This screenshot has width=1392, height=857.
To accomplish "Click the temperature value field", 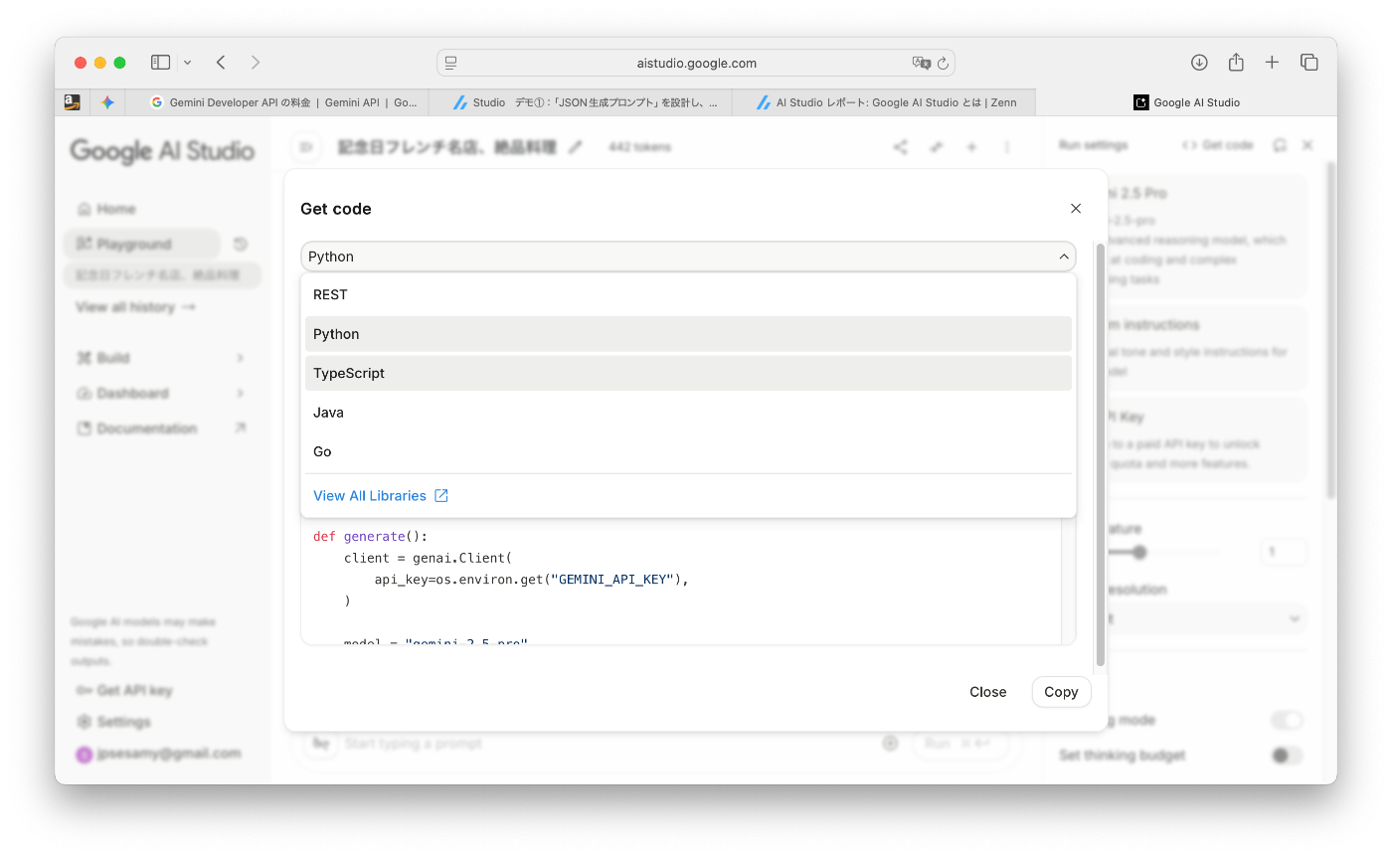I will [1283, 552].
